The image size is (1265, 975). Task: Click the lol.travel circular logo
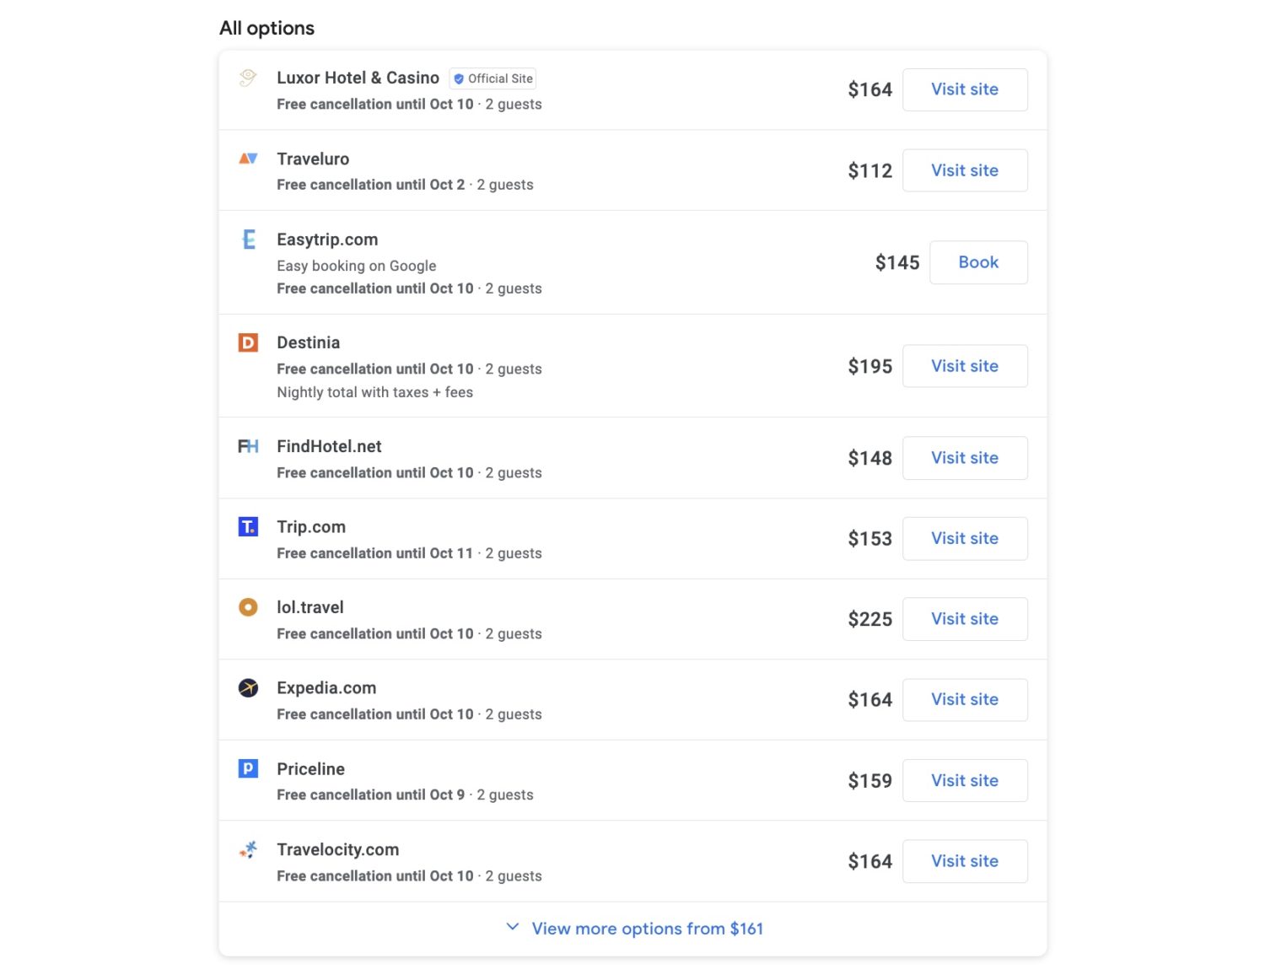(x=247, y=606)
